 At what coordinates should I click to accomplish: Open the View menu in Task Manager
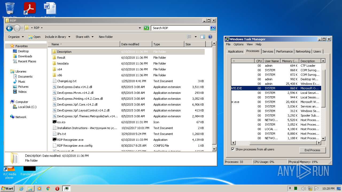(250, 44)
